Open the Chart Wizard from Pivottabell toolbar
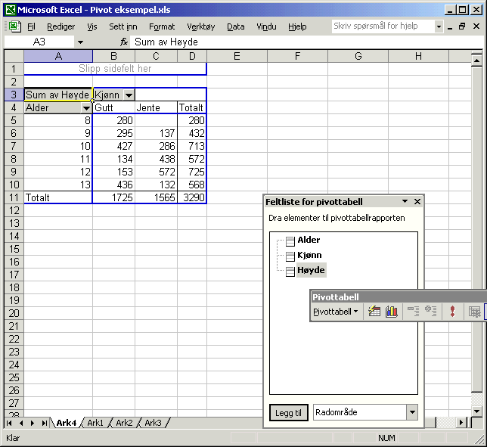The height and width of the screenshot is (447, 487). [392, 312]
